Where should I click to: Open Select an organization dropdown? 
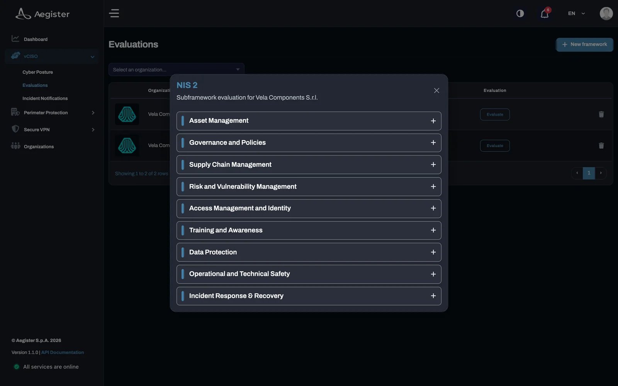coord(176,69)
